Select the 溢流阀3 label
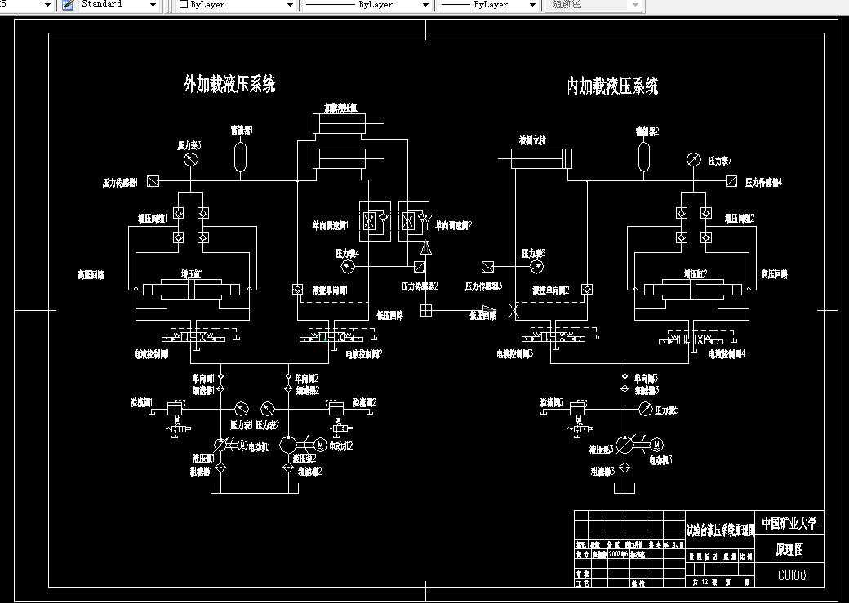The width and height of the screenshot is (849, 603). [552, 403]
